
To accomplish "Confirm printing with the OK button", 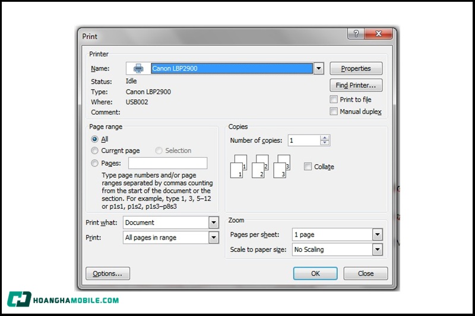I will [315, 273].
